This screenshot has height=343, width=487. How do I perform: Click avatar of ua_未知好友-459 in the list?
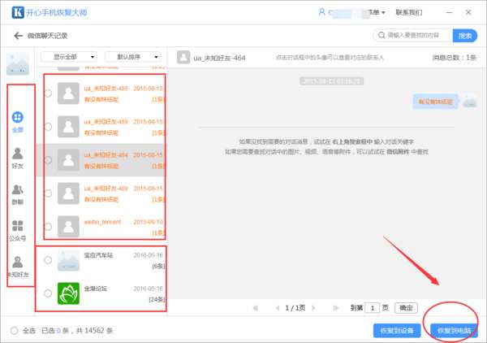(x=68, y=127)
